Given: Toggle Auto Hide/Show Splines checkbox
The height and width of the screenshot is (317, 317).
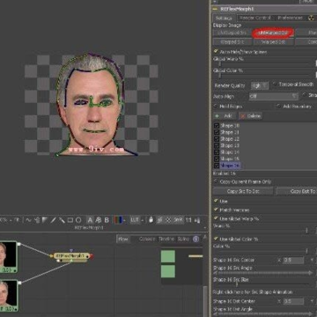Looking at the screenshot, I should (217, 51).
